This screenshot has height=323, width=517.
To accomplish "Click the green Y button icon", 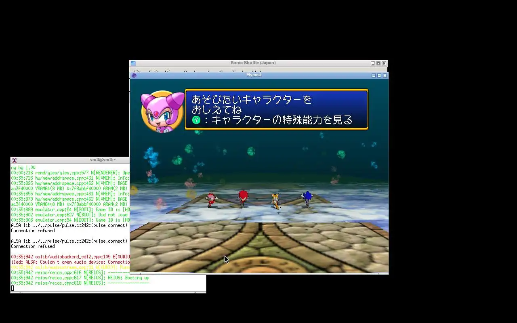I will click(196, 120).
